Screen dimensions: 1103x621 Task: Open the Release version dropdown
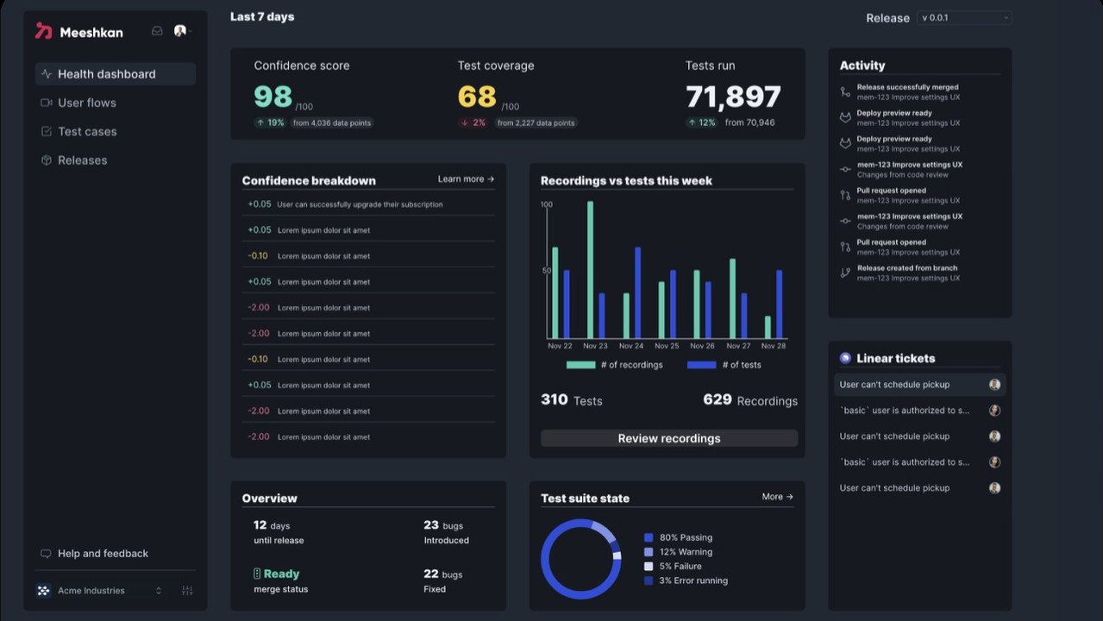(963, 18)
